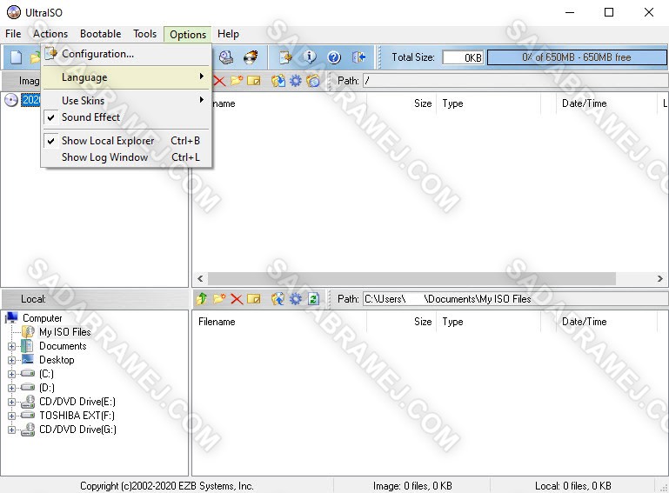This screenshot has height=493, width=669.
Task: Click the blue Information icon
Action: (310, 57)
